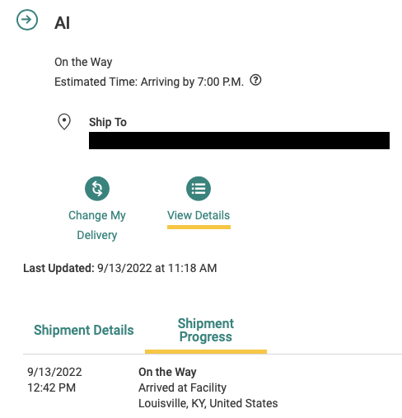Click the View Details list icon

tap(199, 189)
